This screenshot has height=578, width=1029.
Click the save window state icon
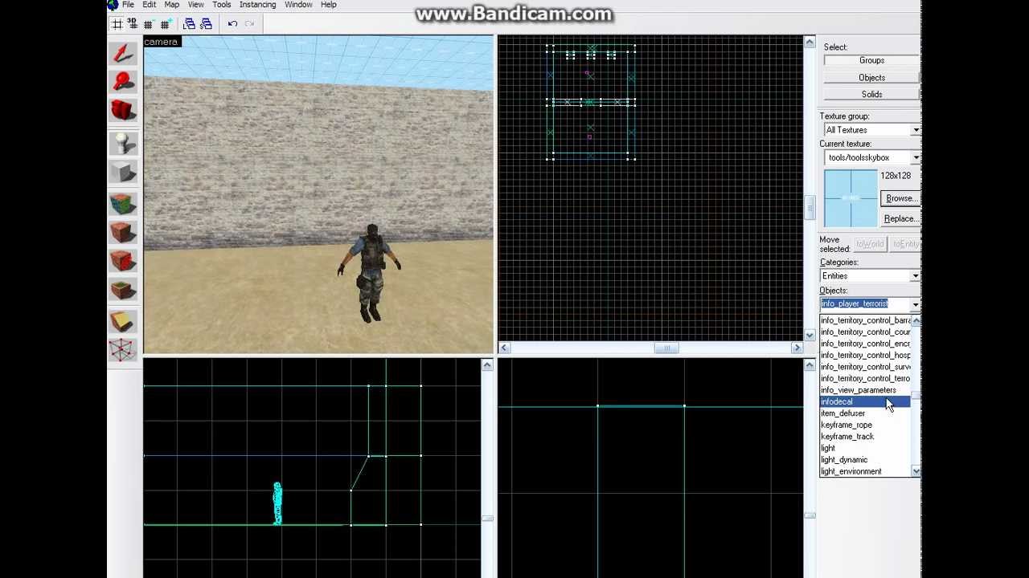click(x=206, y=24)
